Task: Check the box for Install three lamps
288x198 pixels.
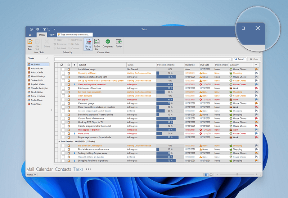Action: point(63,69)
